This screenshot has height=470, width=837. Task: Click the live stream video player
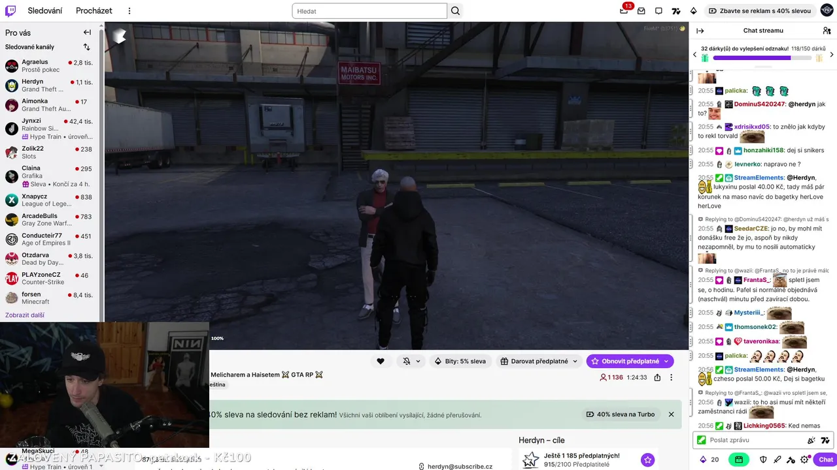(396, 186)
